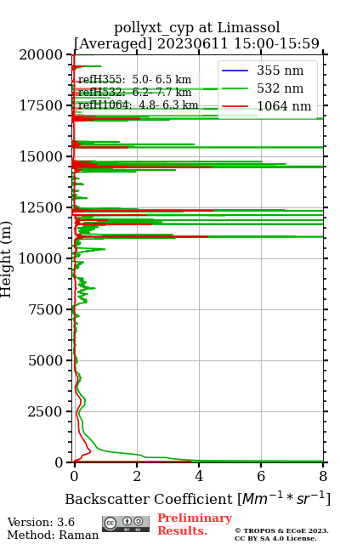Select the 355 nm legend label
The width and height of the screenshot is (340, 544).
(280, 71)
